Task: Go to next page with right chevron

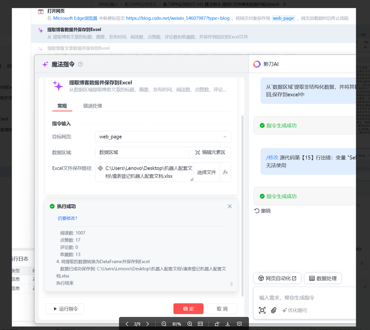Action: 148,324
